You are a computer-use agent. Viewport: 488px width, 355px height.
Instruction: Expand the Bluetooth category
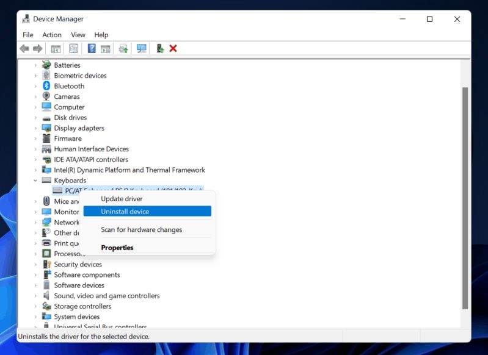pyautogui.click(x=35, y=86)
